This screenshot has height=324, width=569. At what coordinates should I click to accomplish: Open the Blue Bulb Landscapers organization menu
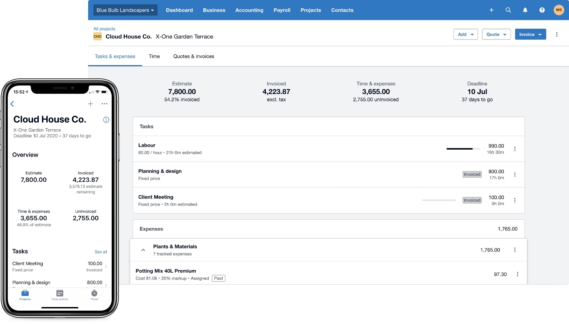click(125, 10)
